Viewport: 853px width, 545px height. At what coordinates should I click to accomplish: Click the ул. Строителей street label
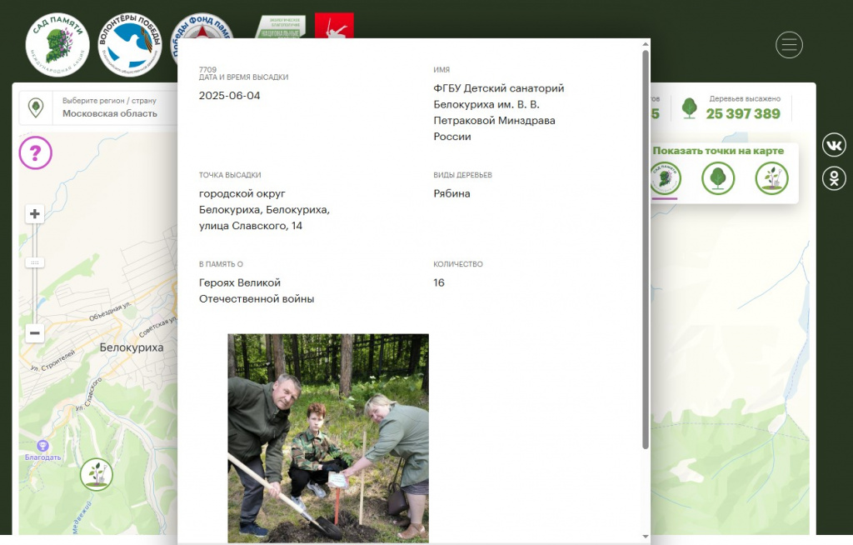click(x=52, y=361)
